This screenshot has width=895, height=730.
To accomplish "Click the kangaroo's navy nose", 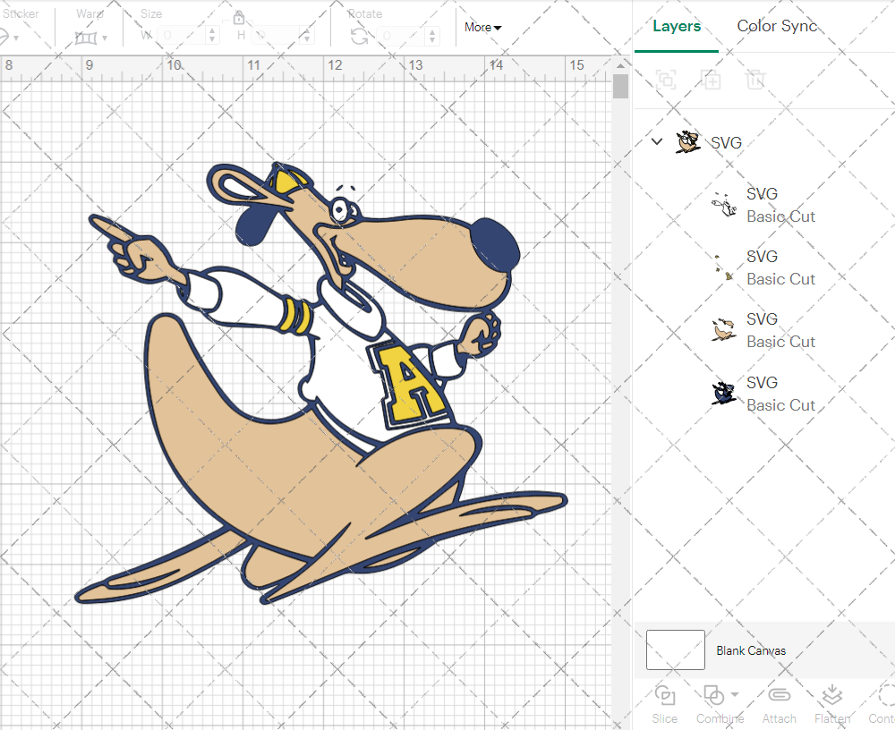I will (x=496, y=246).
